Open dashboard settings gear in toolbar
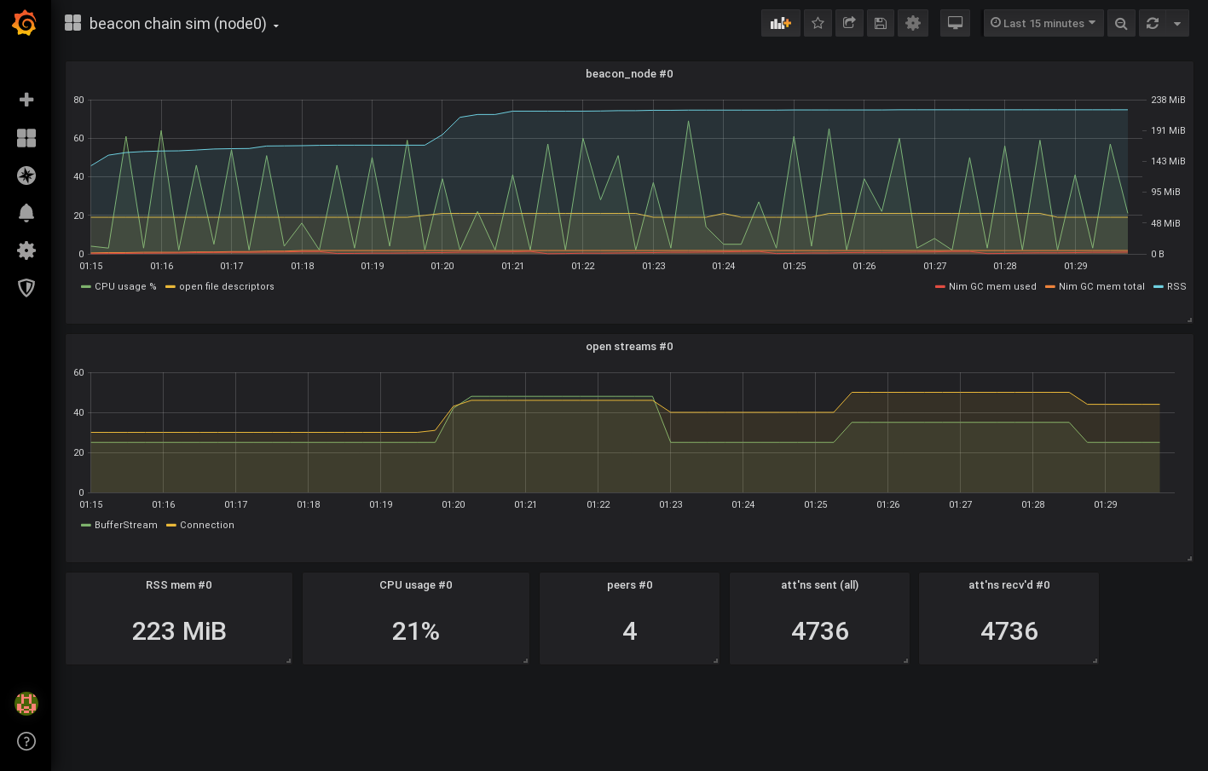1208x771 pixels. coord(913,23)
